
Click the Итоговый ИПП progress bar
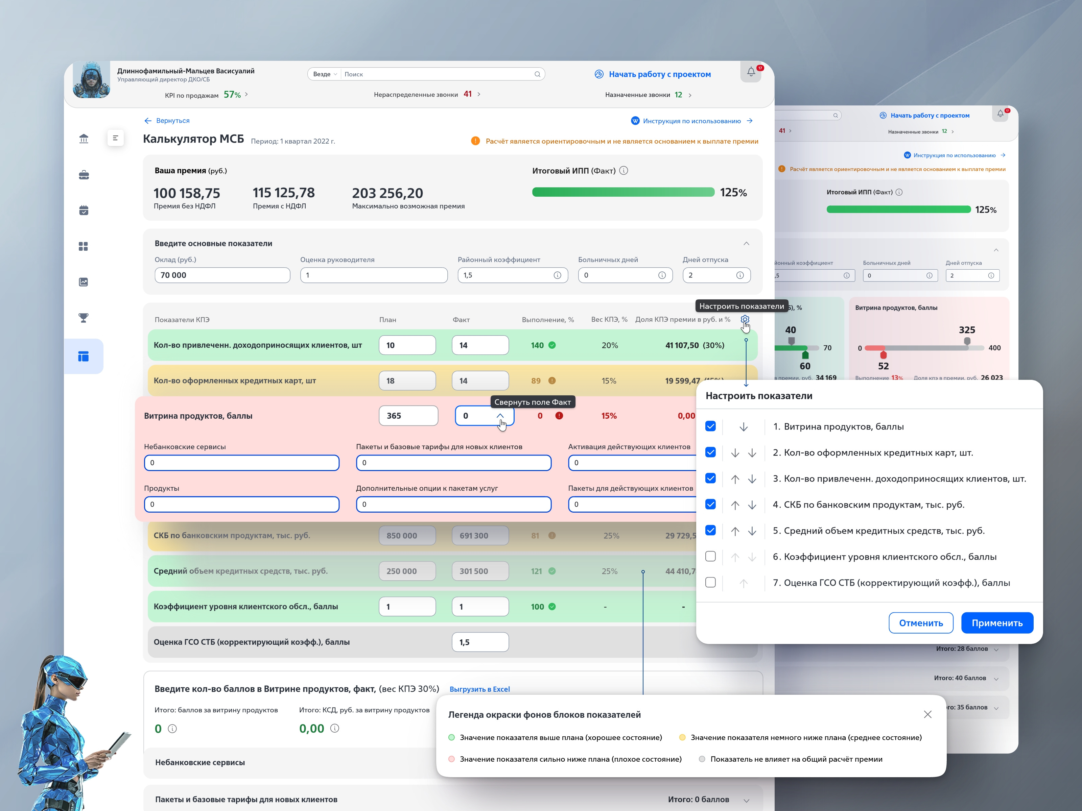(x=623, y=192)
